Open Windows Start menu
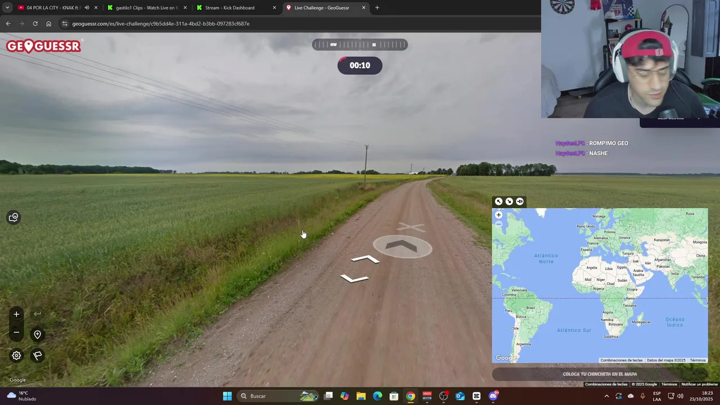The width and height of the screenshot is (720, 405). 227,396
